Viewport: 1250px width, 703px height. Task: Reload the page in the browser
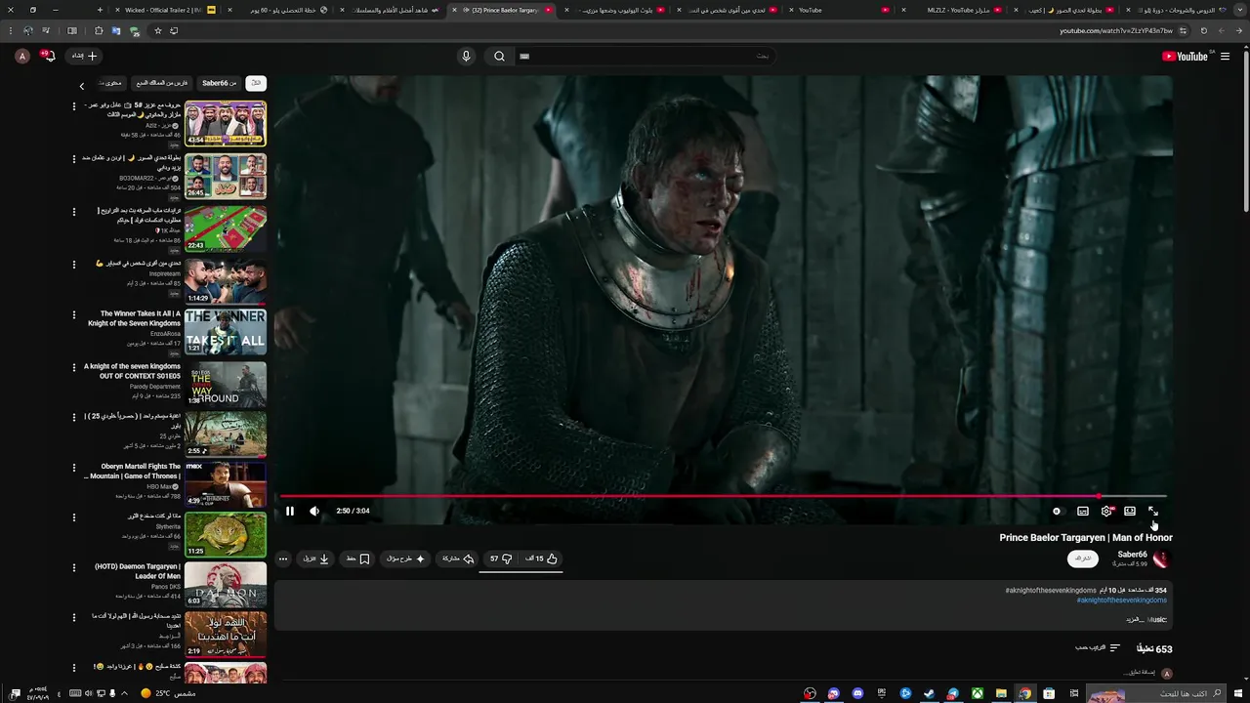(x=1203, y=30)
